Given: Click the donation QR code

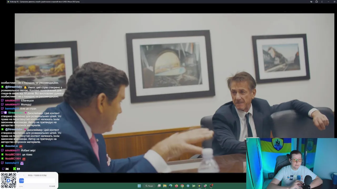Looking at the screenshot, I should pyautogui.click(x=8, y=180).
